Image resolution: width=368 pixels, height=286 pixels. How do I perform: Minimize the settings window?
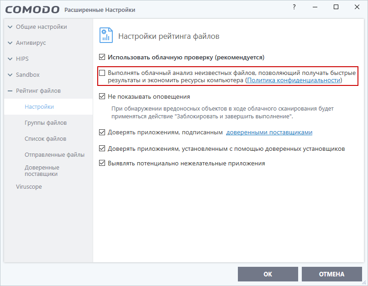tap(315, 7)
